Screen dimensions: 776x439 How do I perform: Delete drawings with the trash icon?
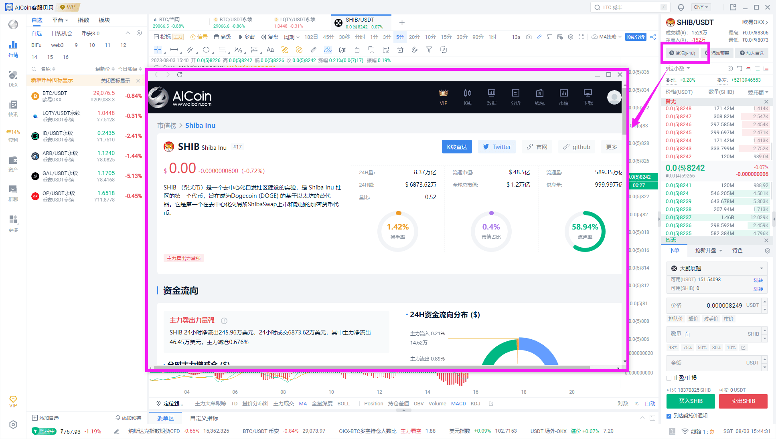point(400,50)
